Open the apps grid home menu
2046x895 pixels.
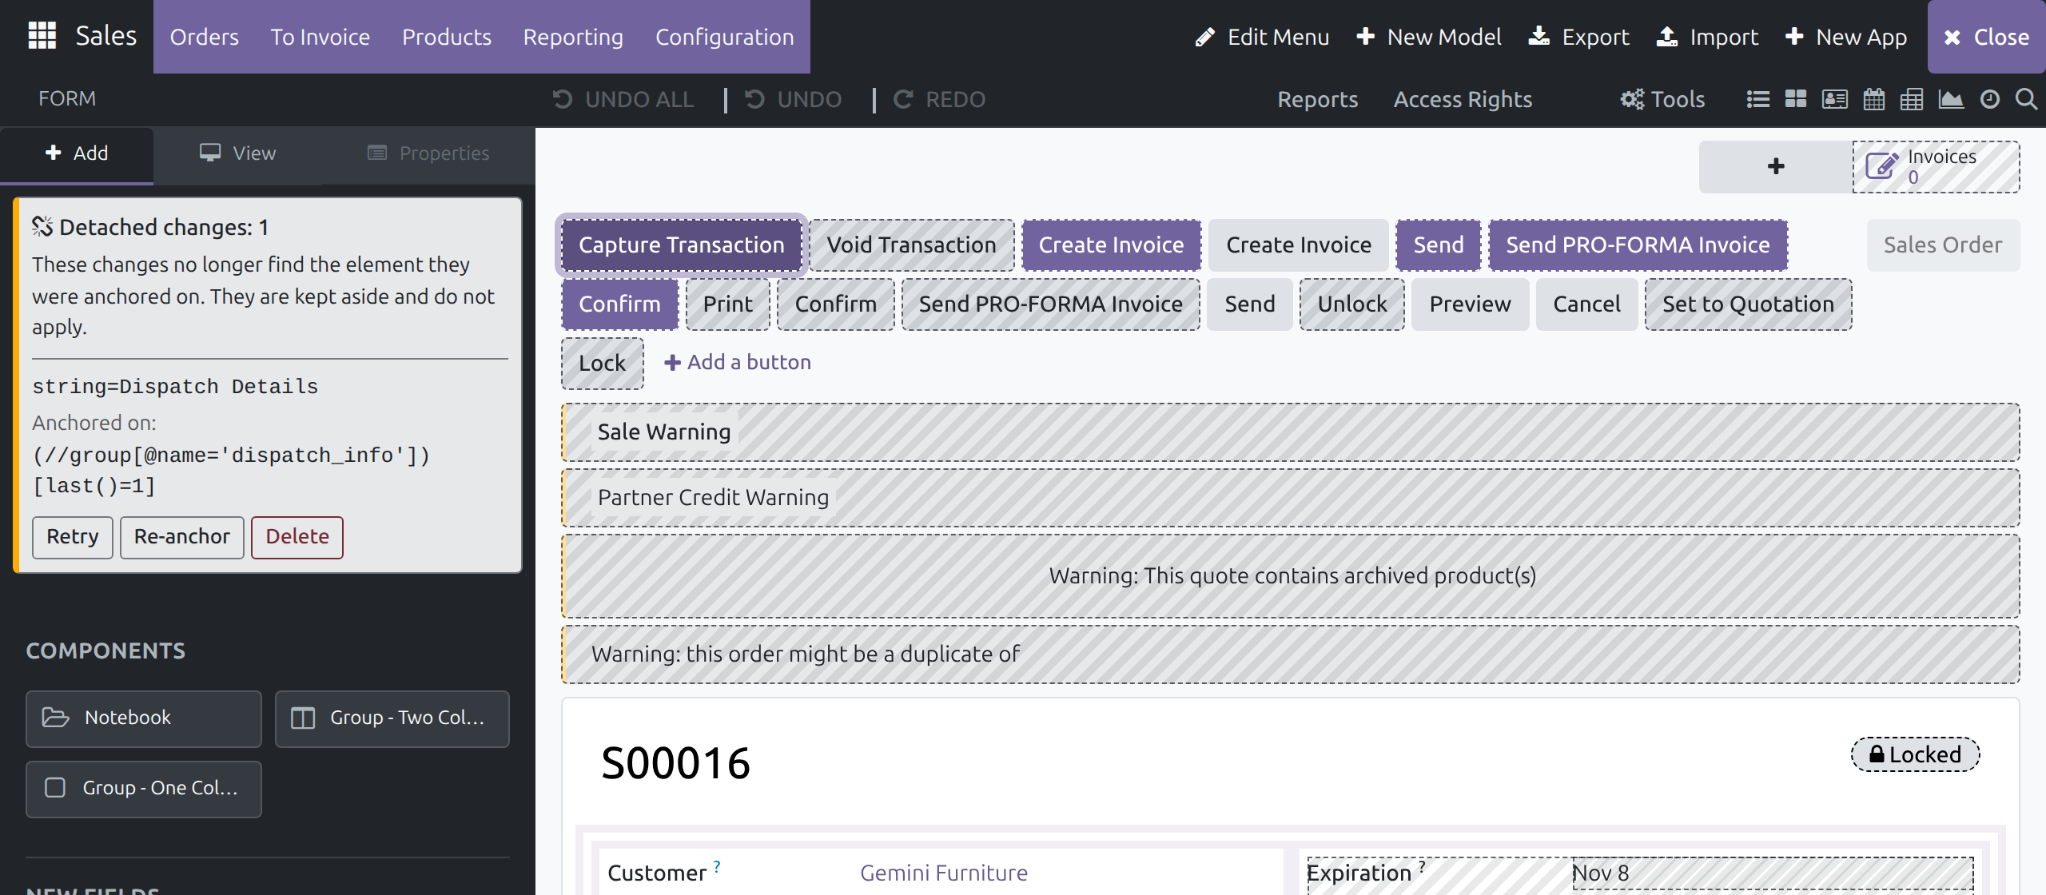point(42,36)
